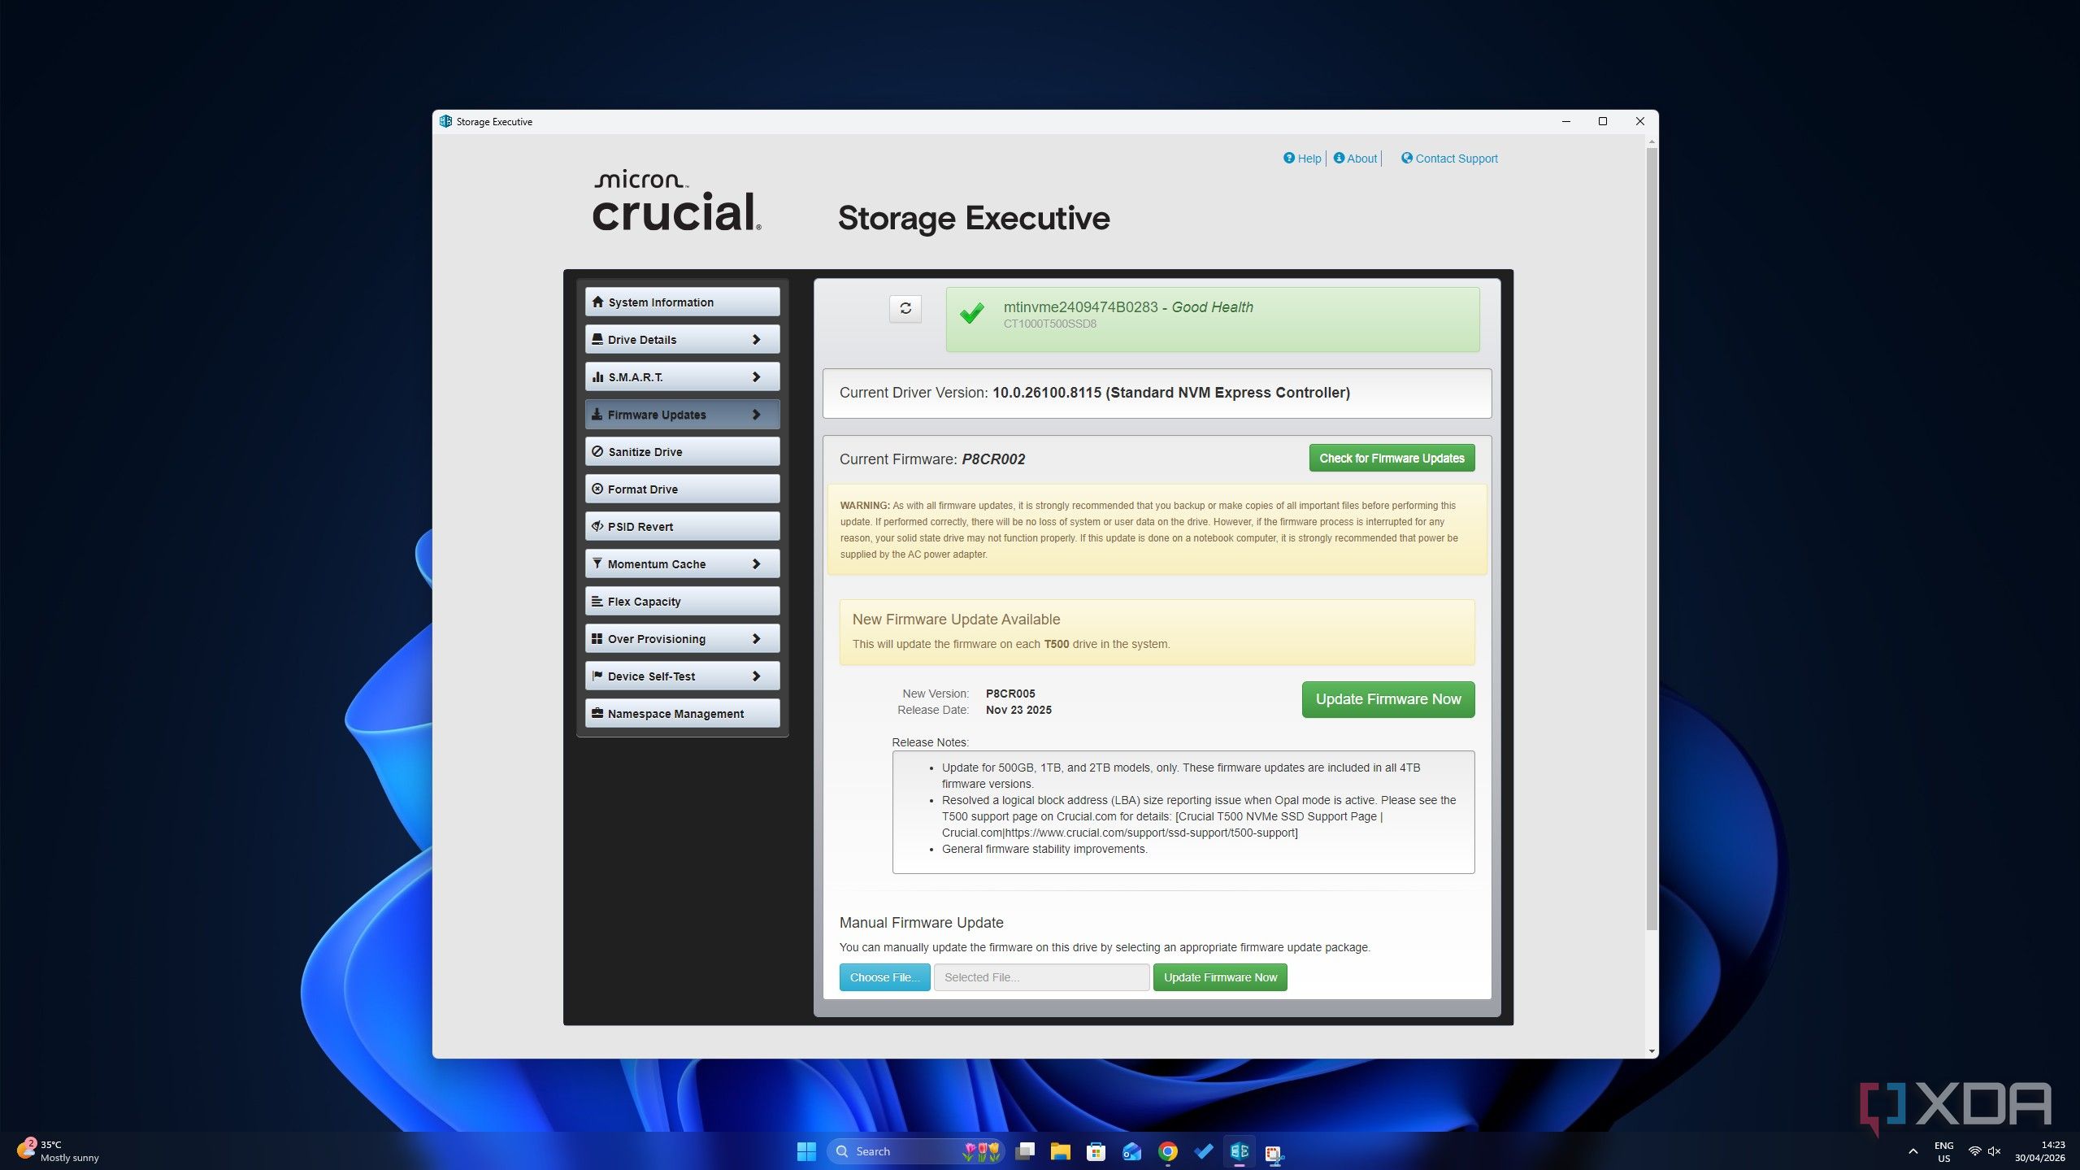Screen dimensions: 2080x1170
Task: Click manual section Update Firmware Now button
Action: 1220,977
